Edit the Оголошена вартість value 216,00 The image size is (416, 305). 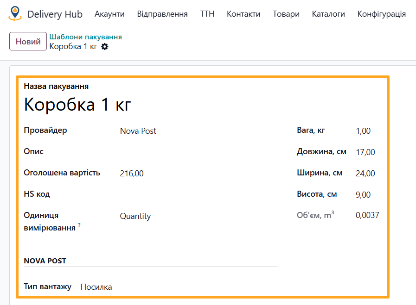point(132,174)
